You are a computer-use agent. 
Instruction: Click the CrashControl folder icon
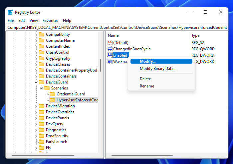(x=42, y=52)
